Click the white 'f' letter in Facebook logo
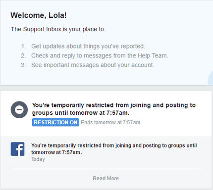 20,150
